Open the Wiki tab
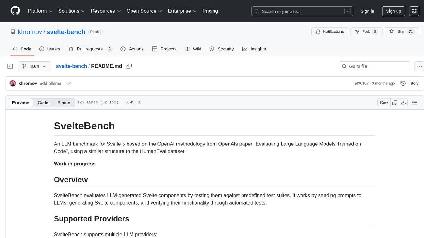 pyautogui.click(x=193, y=49)
